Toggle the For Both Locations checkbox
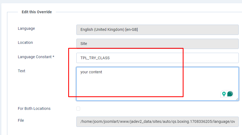This screenshot has height=135, width=242. pos(78,108)
